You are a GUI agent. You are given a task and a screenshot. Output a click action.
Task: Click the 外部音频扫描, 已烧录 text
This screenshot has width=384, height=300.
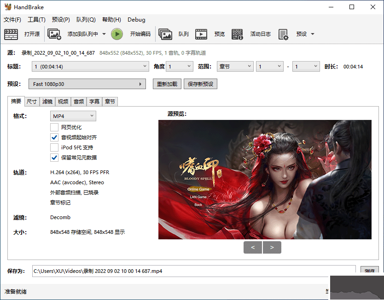[75, 192]
